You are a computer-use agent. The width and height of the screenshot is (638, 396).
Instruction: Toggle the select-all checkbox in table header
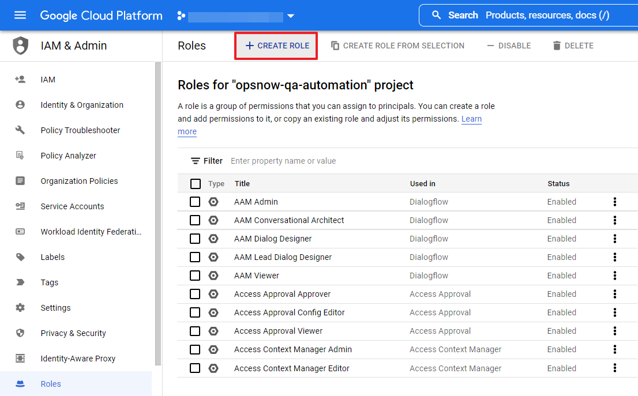196,184
